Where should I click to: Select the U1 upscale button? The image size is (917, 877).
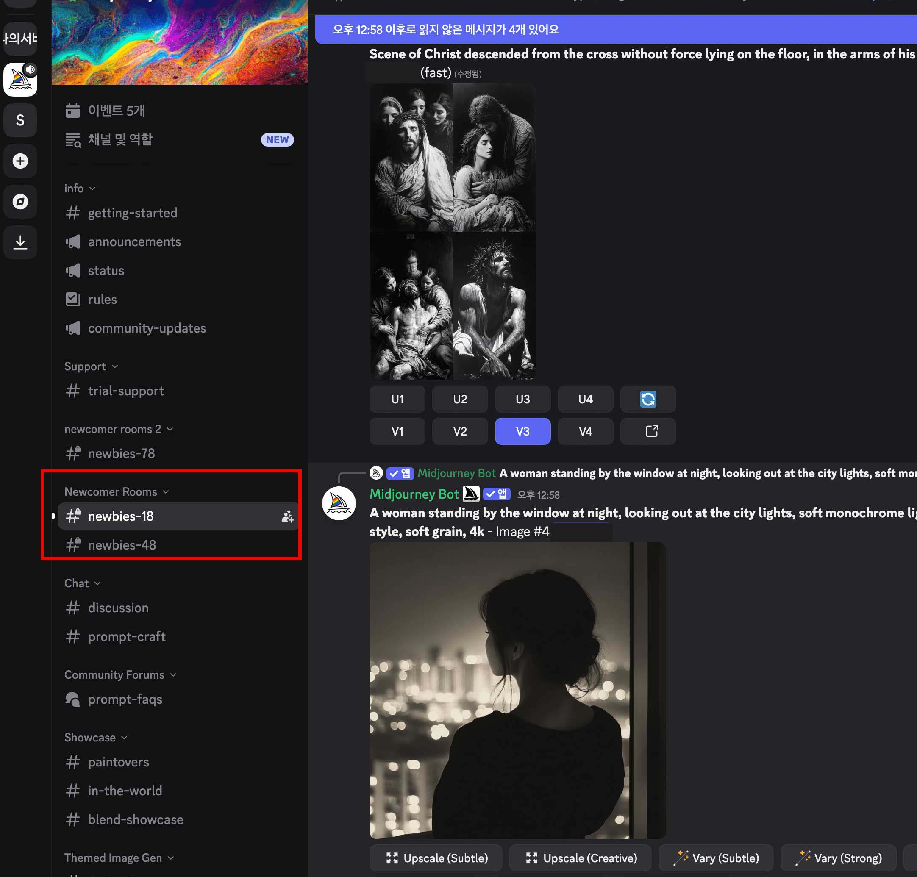pyautogui.click(x=397, y=399)
